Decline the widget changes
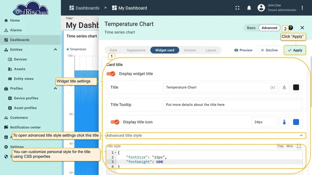This screenshot has width=312, height=175. tap(269, 50)
